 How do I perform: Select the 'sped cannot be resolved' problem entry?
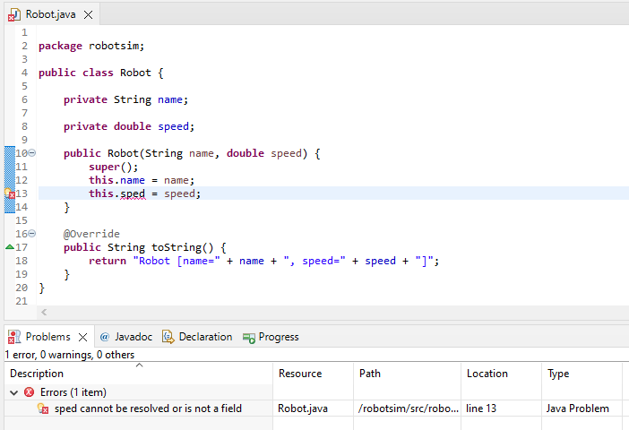148,408
